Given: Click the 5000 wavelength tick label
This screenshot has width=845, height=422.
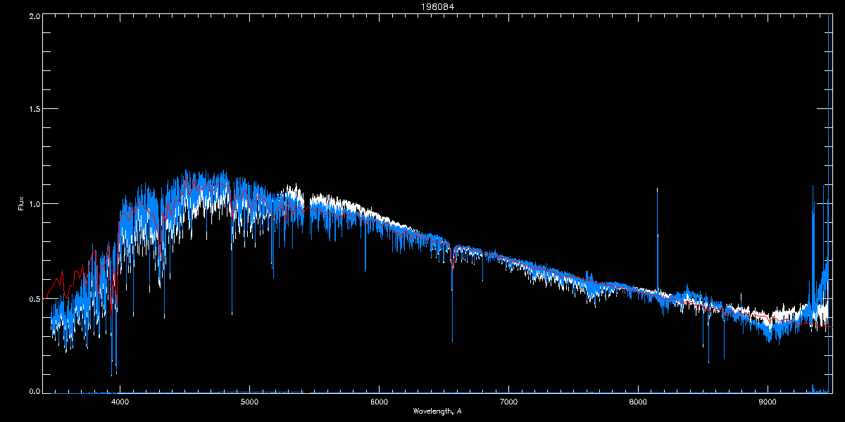Looking at the screenshot, I should click(x=249, y=402).
